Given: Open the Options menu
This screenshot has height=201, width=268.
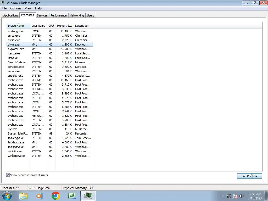Looking at the screenshot, I should coord(16,8).
